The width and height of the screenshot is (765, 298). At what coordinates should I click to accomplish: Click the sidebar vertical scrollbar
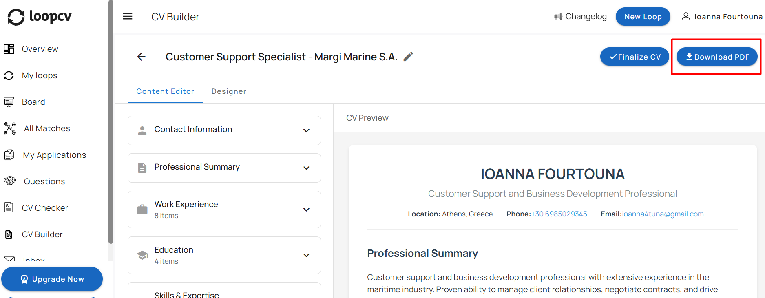pos(111,122)
